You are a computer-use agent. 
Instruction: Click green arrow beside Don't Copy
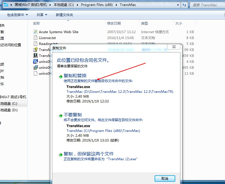click(x=61, y=116)
